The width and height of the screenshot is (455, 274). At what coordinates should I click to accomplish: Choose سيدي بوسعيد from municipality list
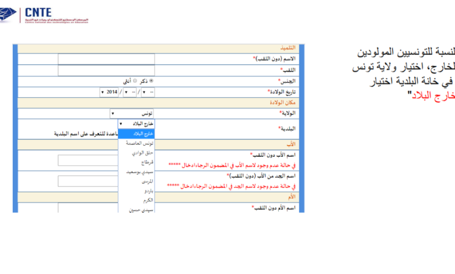tap(136, 172)
